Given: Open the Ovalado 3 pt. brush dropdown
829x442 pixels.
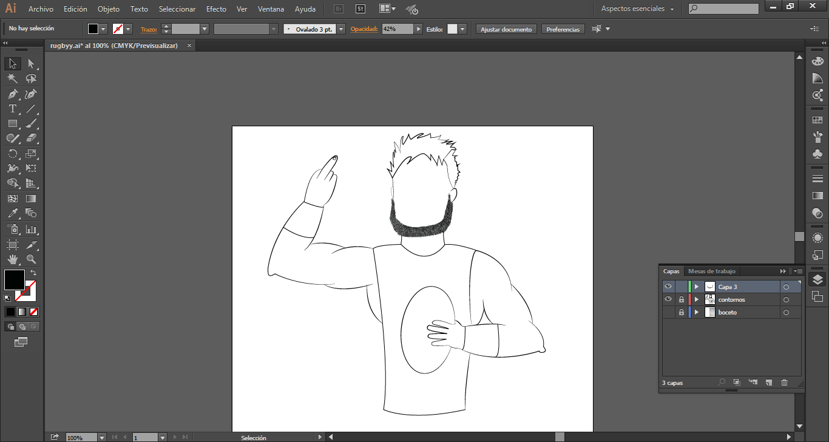Looking at the screenshot, I should coord(341,29).
